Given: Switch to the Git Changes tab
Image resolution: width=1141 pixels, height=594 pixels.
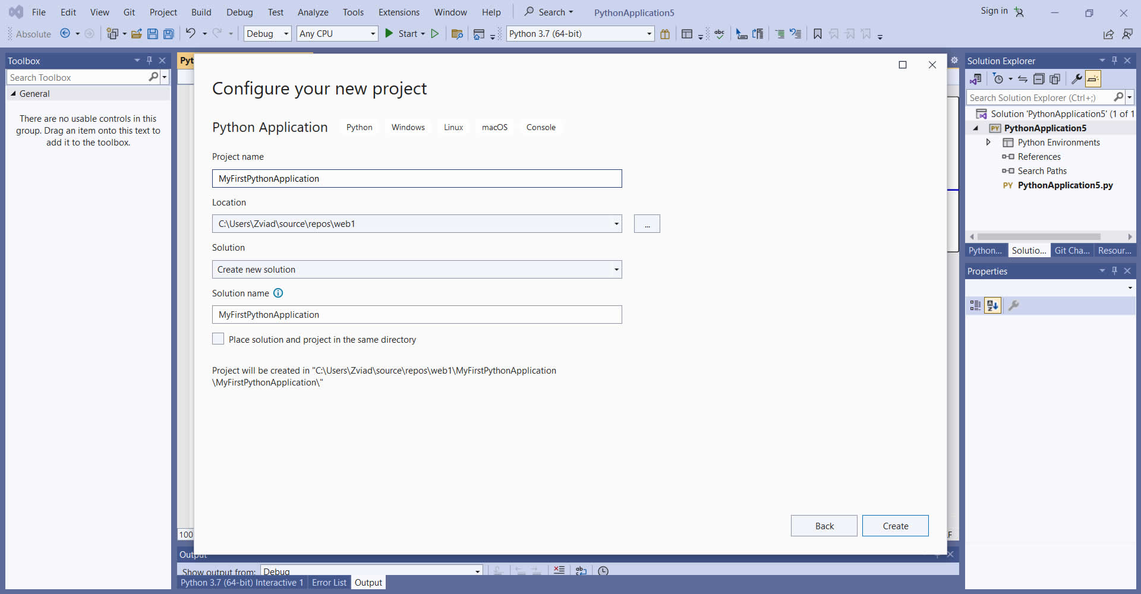Looking at the screenshot, I should pos(1071,251).
